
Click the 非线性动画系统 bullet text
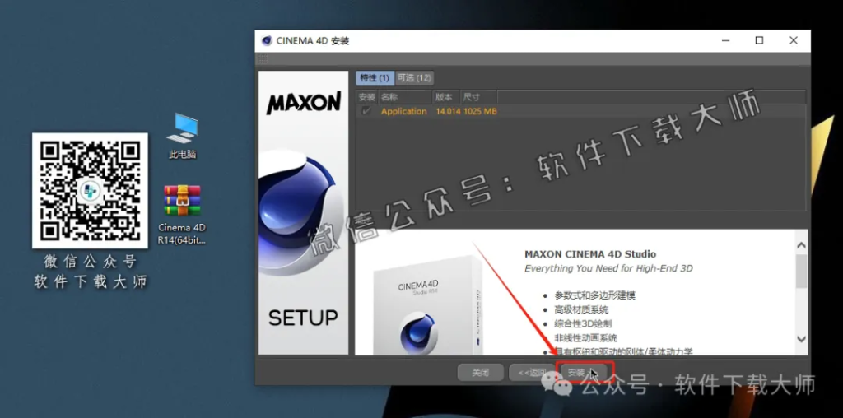pyautogui.click(x=585, y=338)
